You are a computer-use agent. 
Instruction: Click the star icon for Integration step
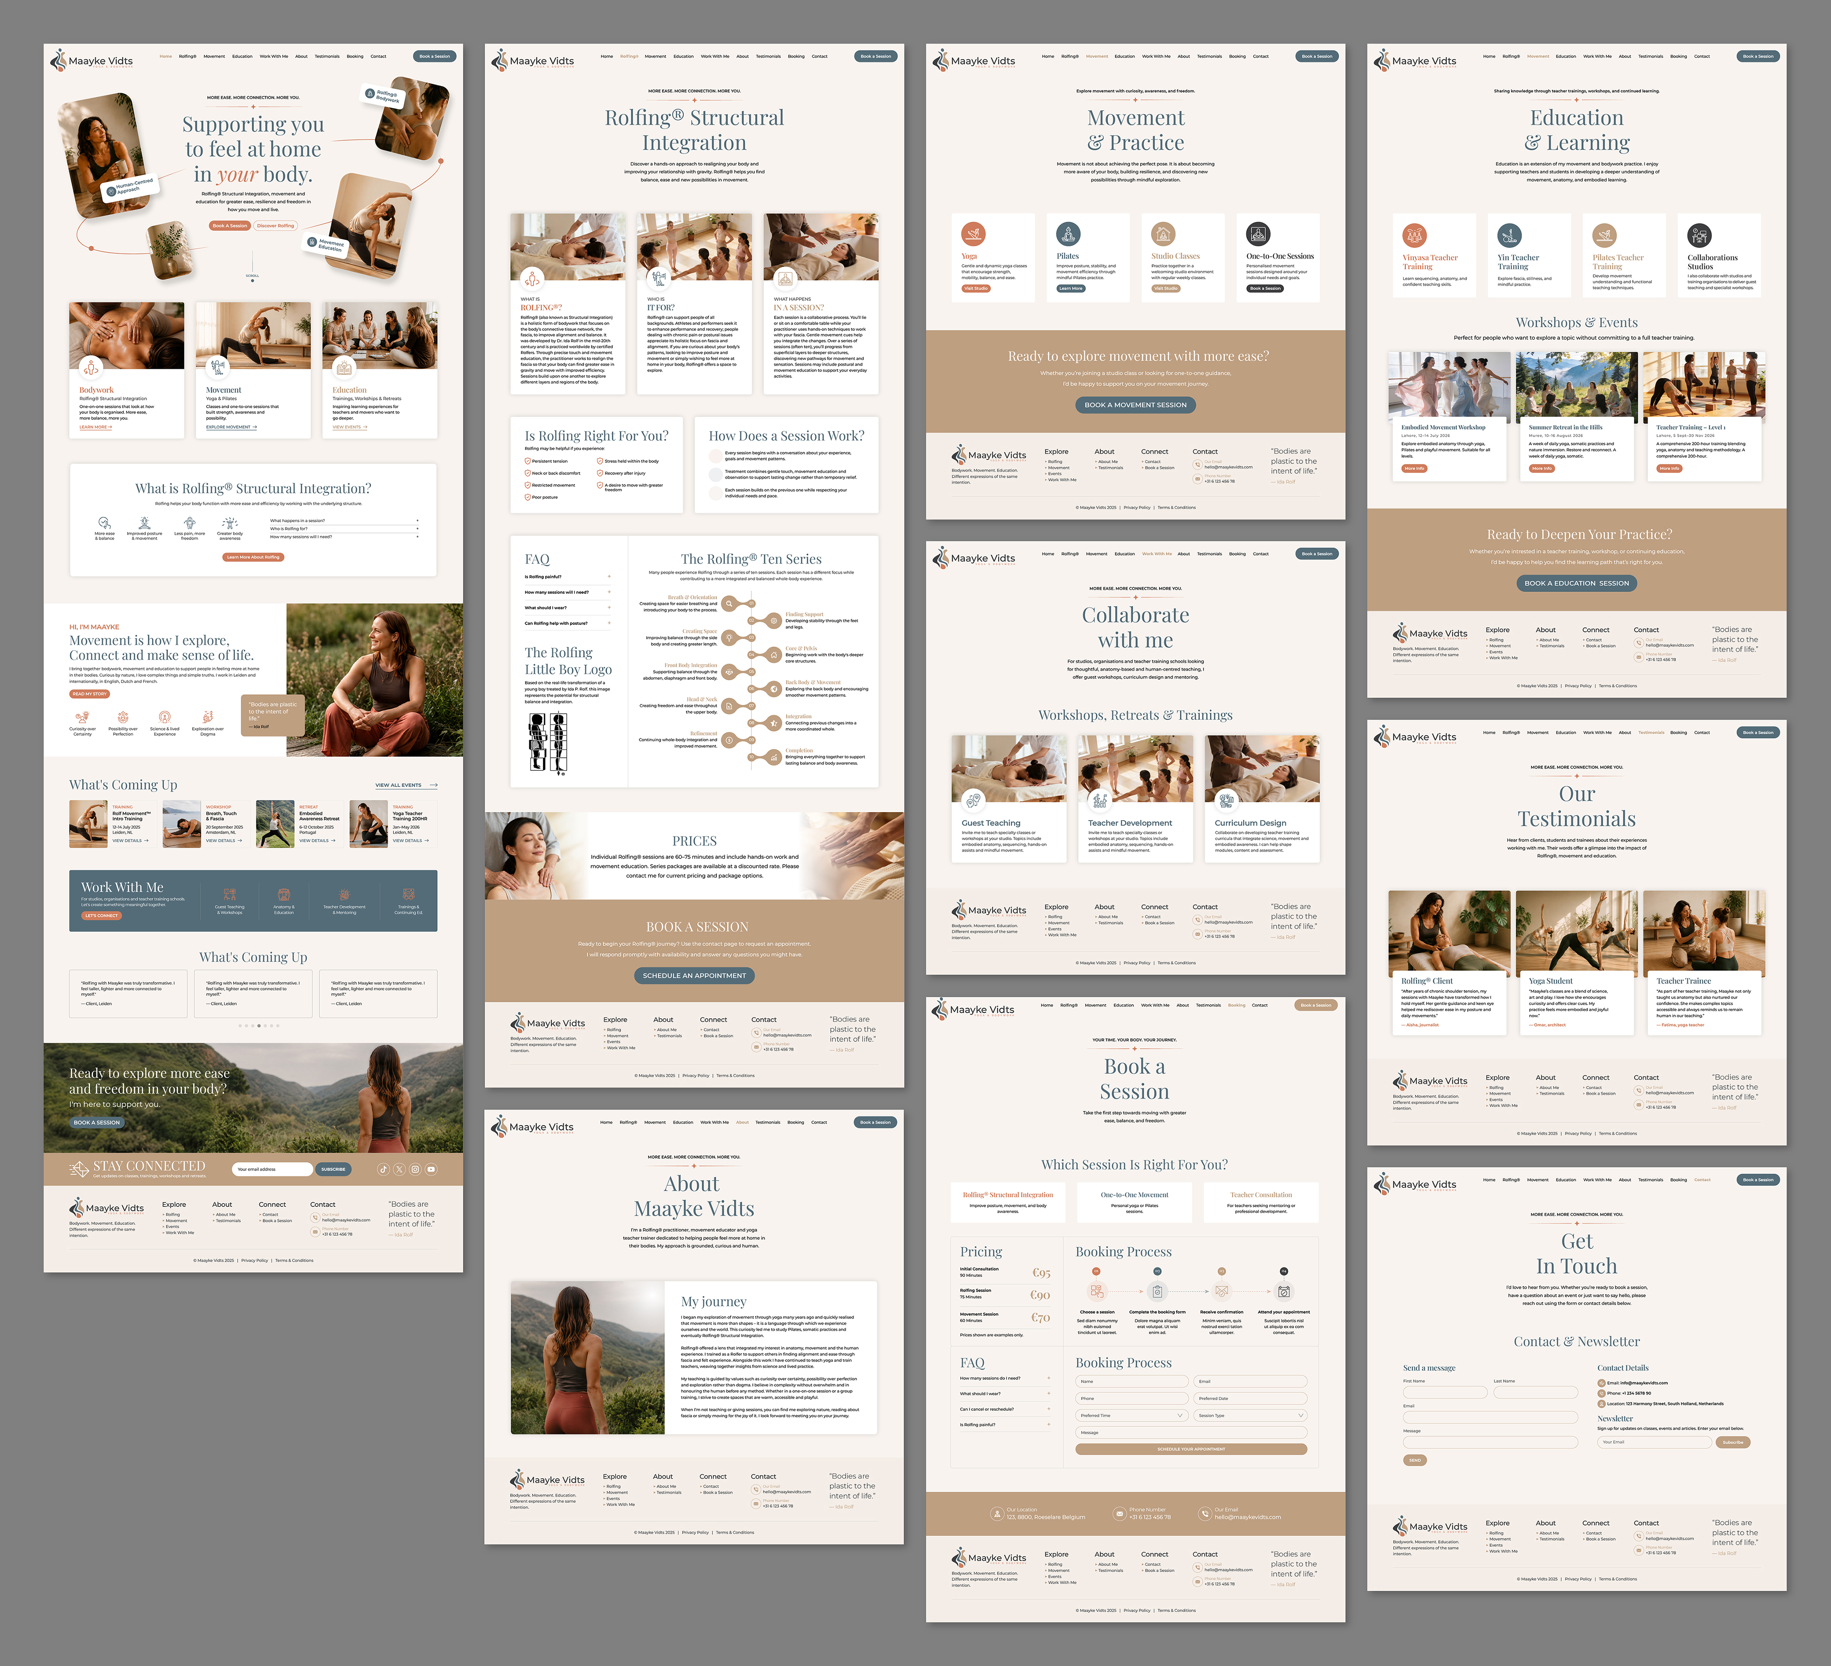coord(774,723)
